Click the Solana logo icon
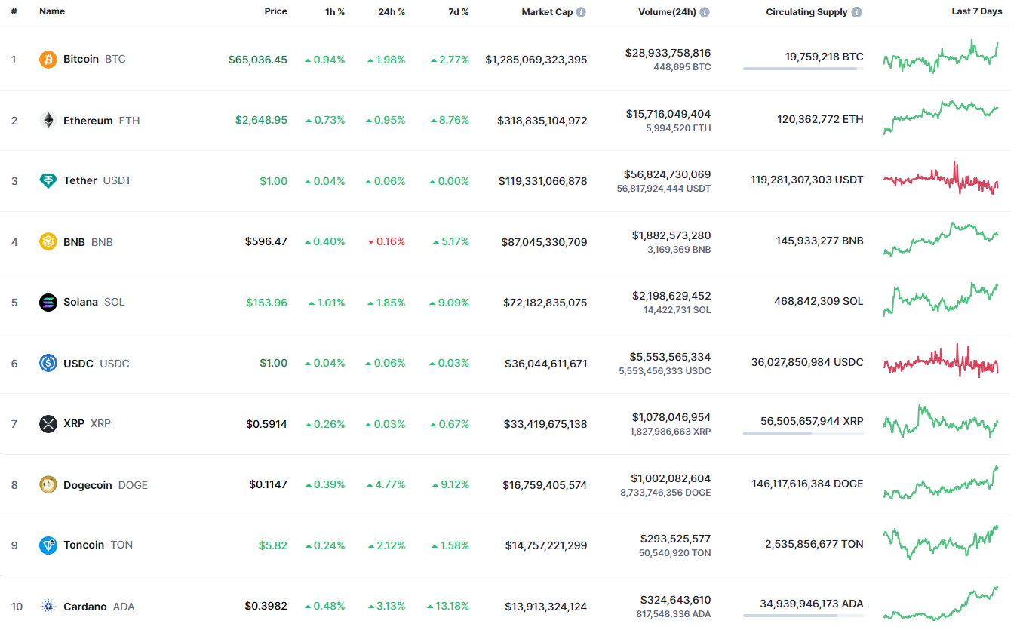Viewport: 1026px width, 630px height. [x=48, y=302]
